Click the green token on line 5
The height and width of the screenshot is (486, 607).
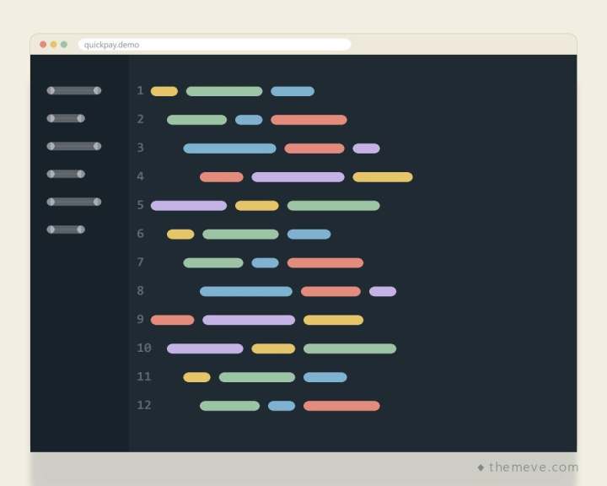(x=333, y=206)
